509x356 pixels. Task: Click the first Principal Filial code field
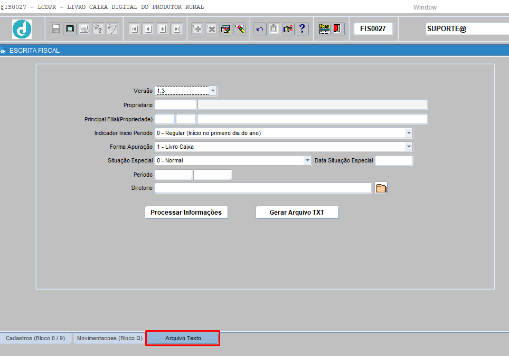165,119
